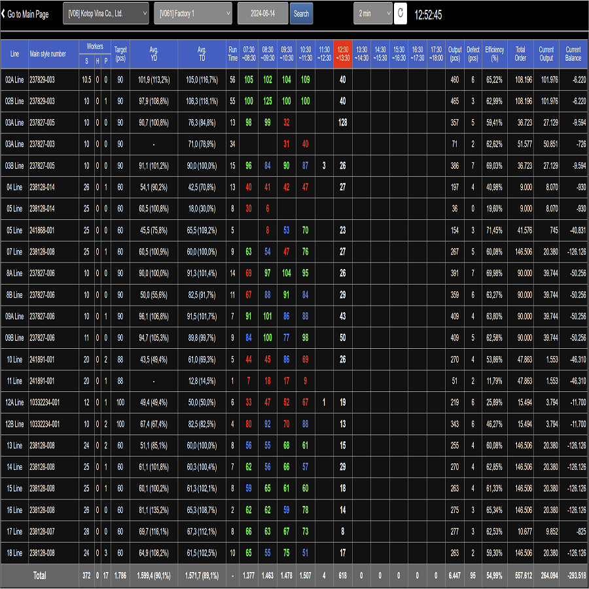Viewport: 589px width, 589px height.
Task: Click the refresh icon next to interval
Action: [x=400, y=14]
